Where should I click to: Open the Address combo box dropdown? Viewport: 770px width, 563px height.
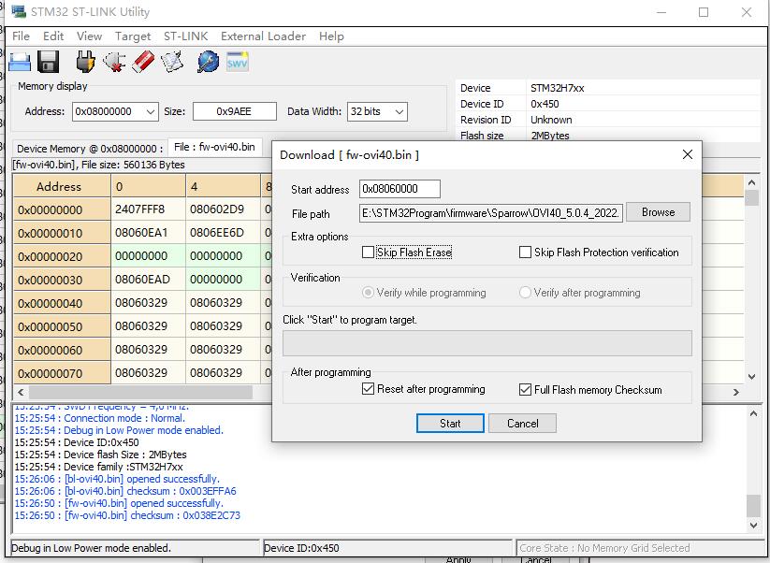tap(151, 112)
